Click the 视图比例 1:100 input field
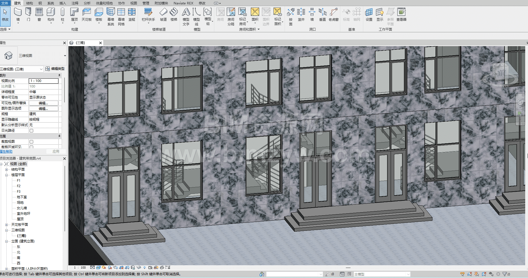 pos(43,81)
